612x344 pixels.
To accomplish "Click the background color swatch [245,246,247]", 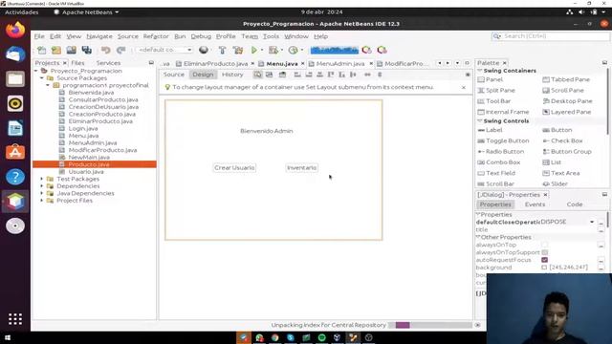I will pyautogui.click(x=544, y=268).
